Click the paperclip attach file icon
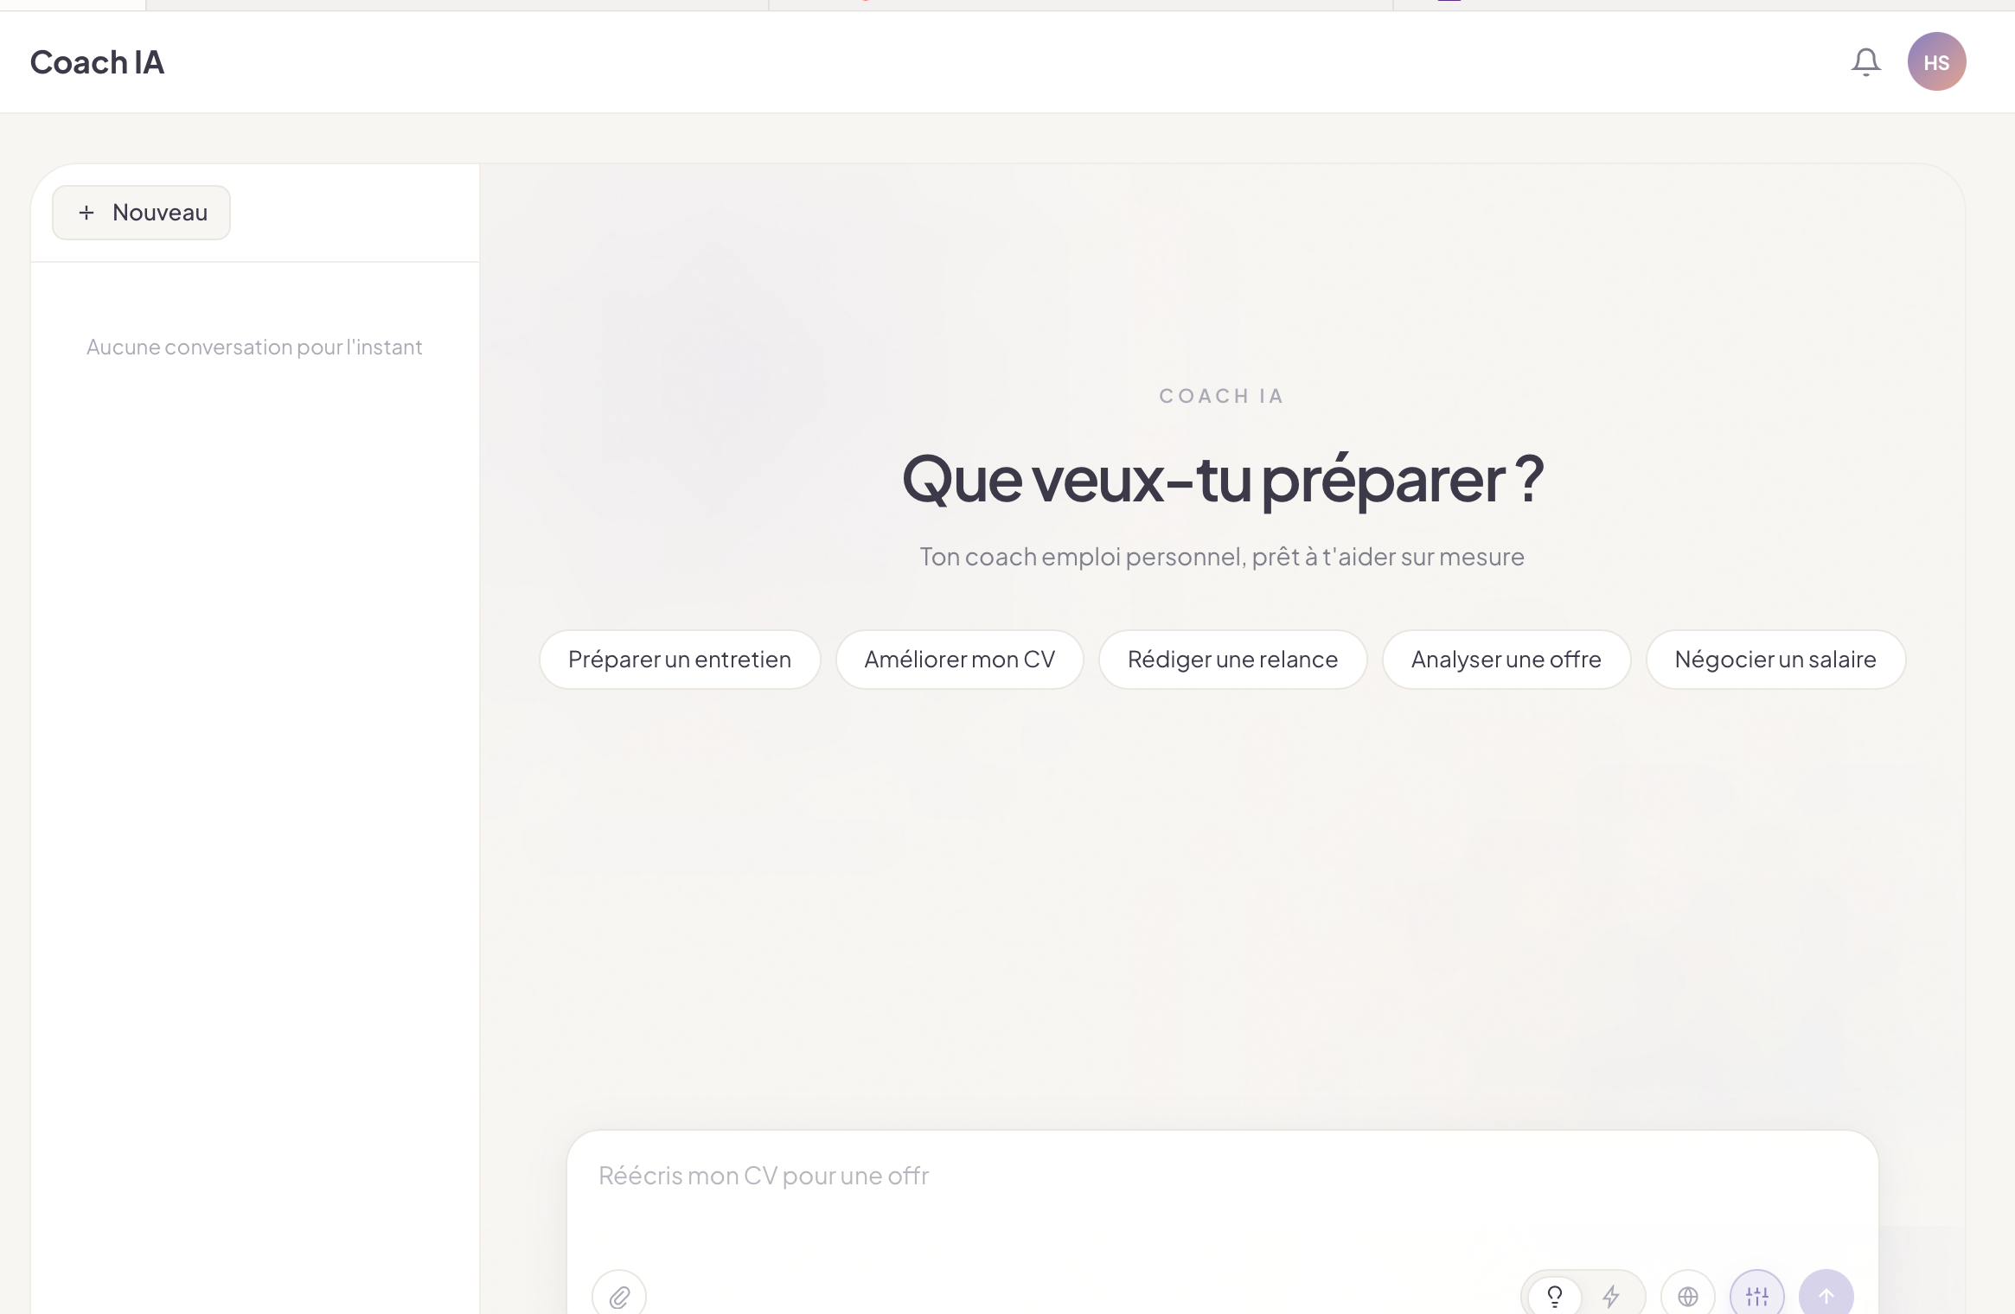The image size is (2015, 1314). (x=619, y=1296)
